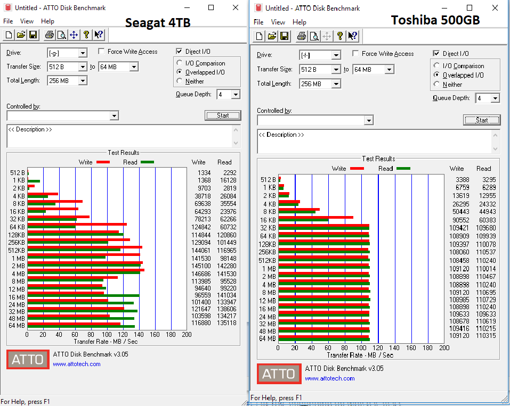Open File menu in Seagate window
This screenshot has height=406, width=510.
(x=8, y=21)
